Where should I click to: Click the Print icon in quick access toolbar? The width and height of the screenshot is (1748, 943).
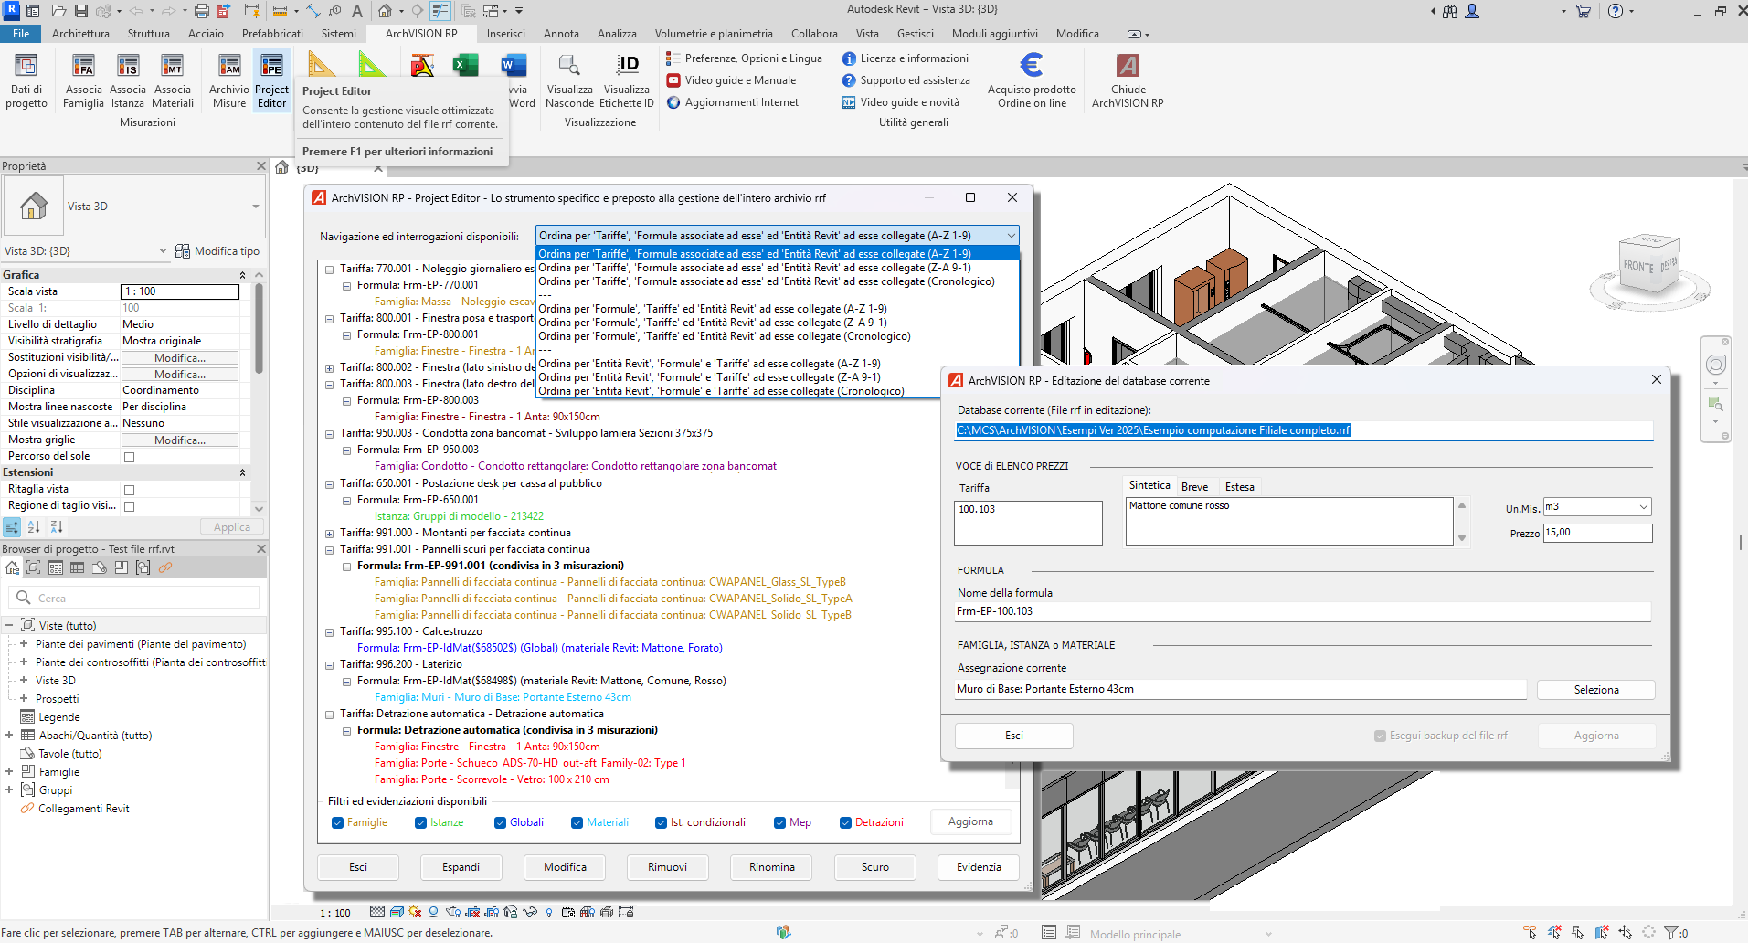point(201,11)
